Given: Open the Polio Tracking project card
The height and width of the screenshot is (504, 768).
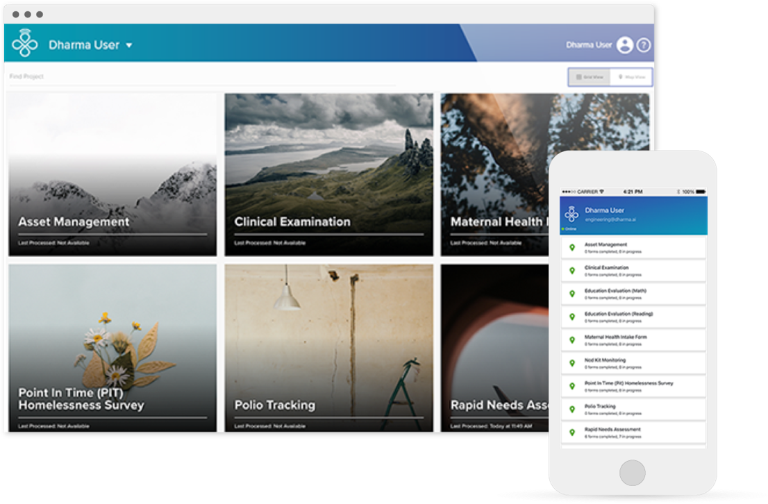Looking at the screenshot, I should [x=328, y=347].
